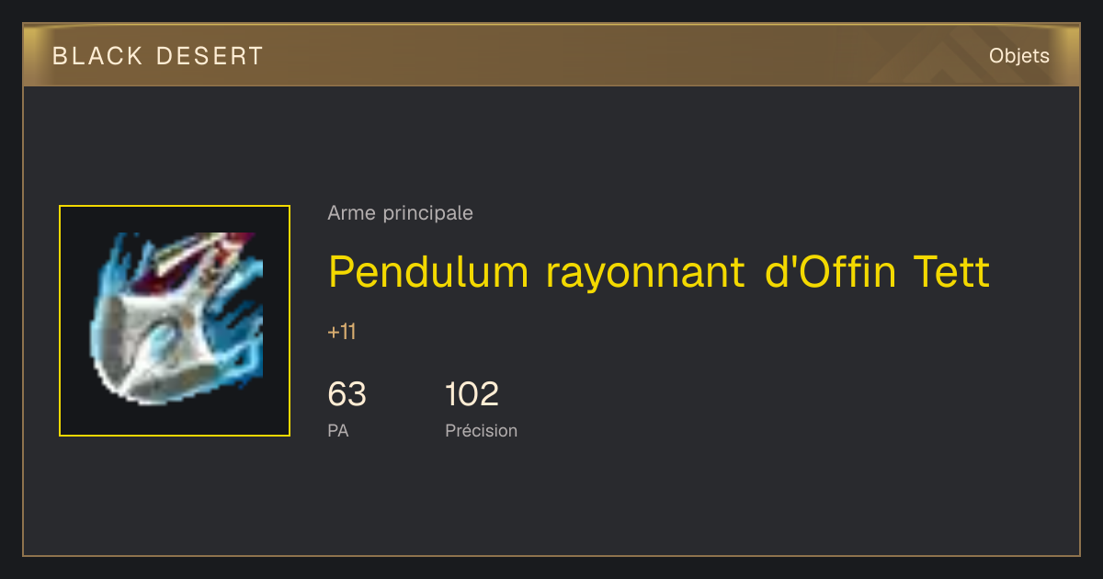The height and width of the screenshot is (579, 1103).
Task: Click the PA stat label
Action: click(x=337, y=430)
